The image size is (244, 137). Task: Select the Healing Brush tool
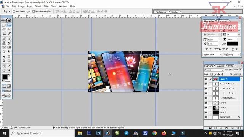coord(4,39)
